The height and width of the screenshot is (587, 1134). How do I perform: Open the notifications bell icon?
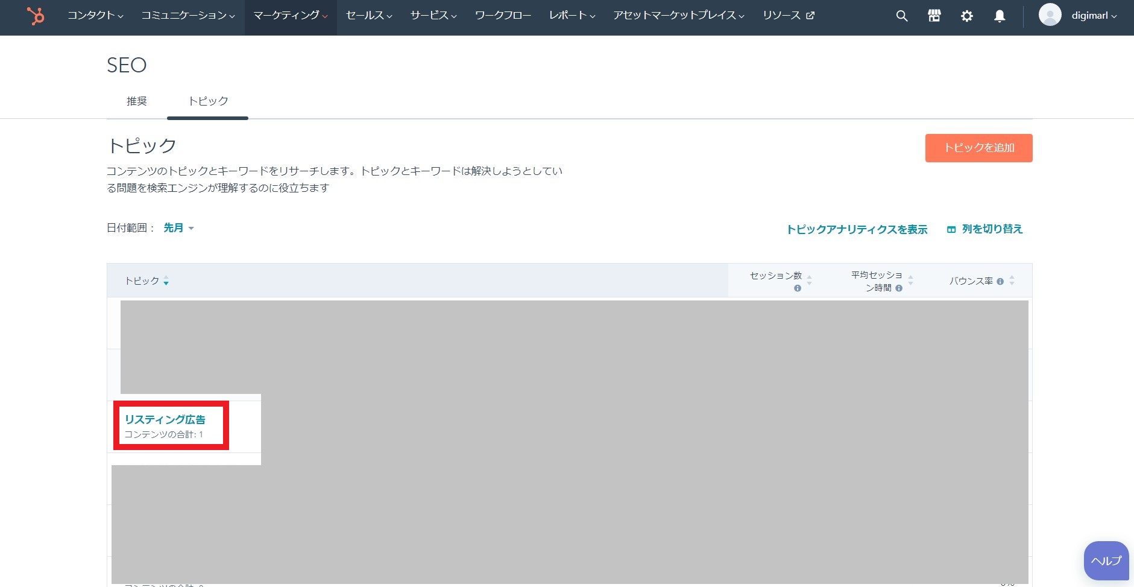[1000, 16]
